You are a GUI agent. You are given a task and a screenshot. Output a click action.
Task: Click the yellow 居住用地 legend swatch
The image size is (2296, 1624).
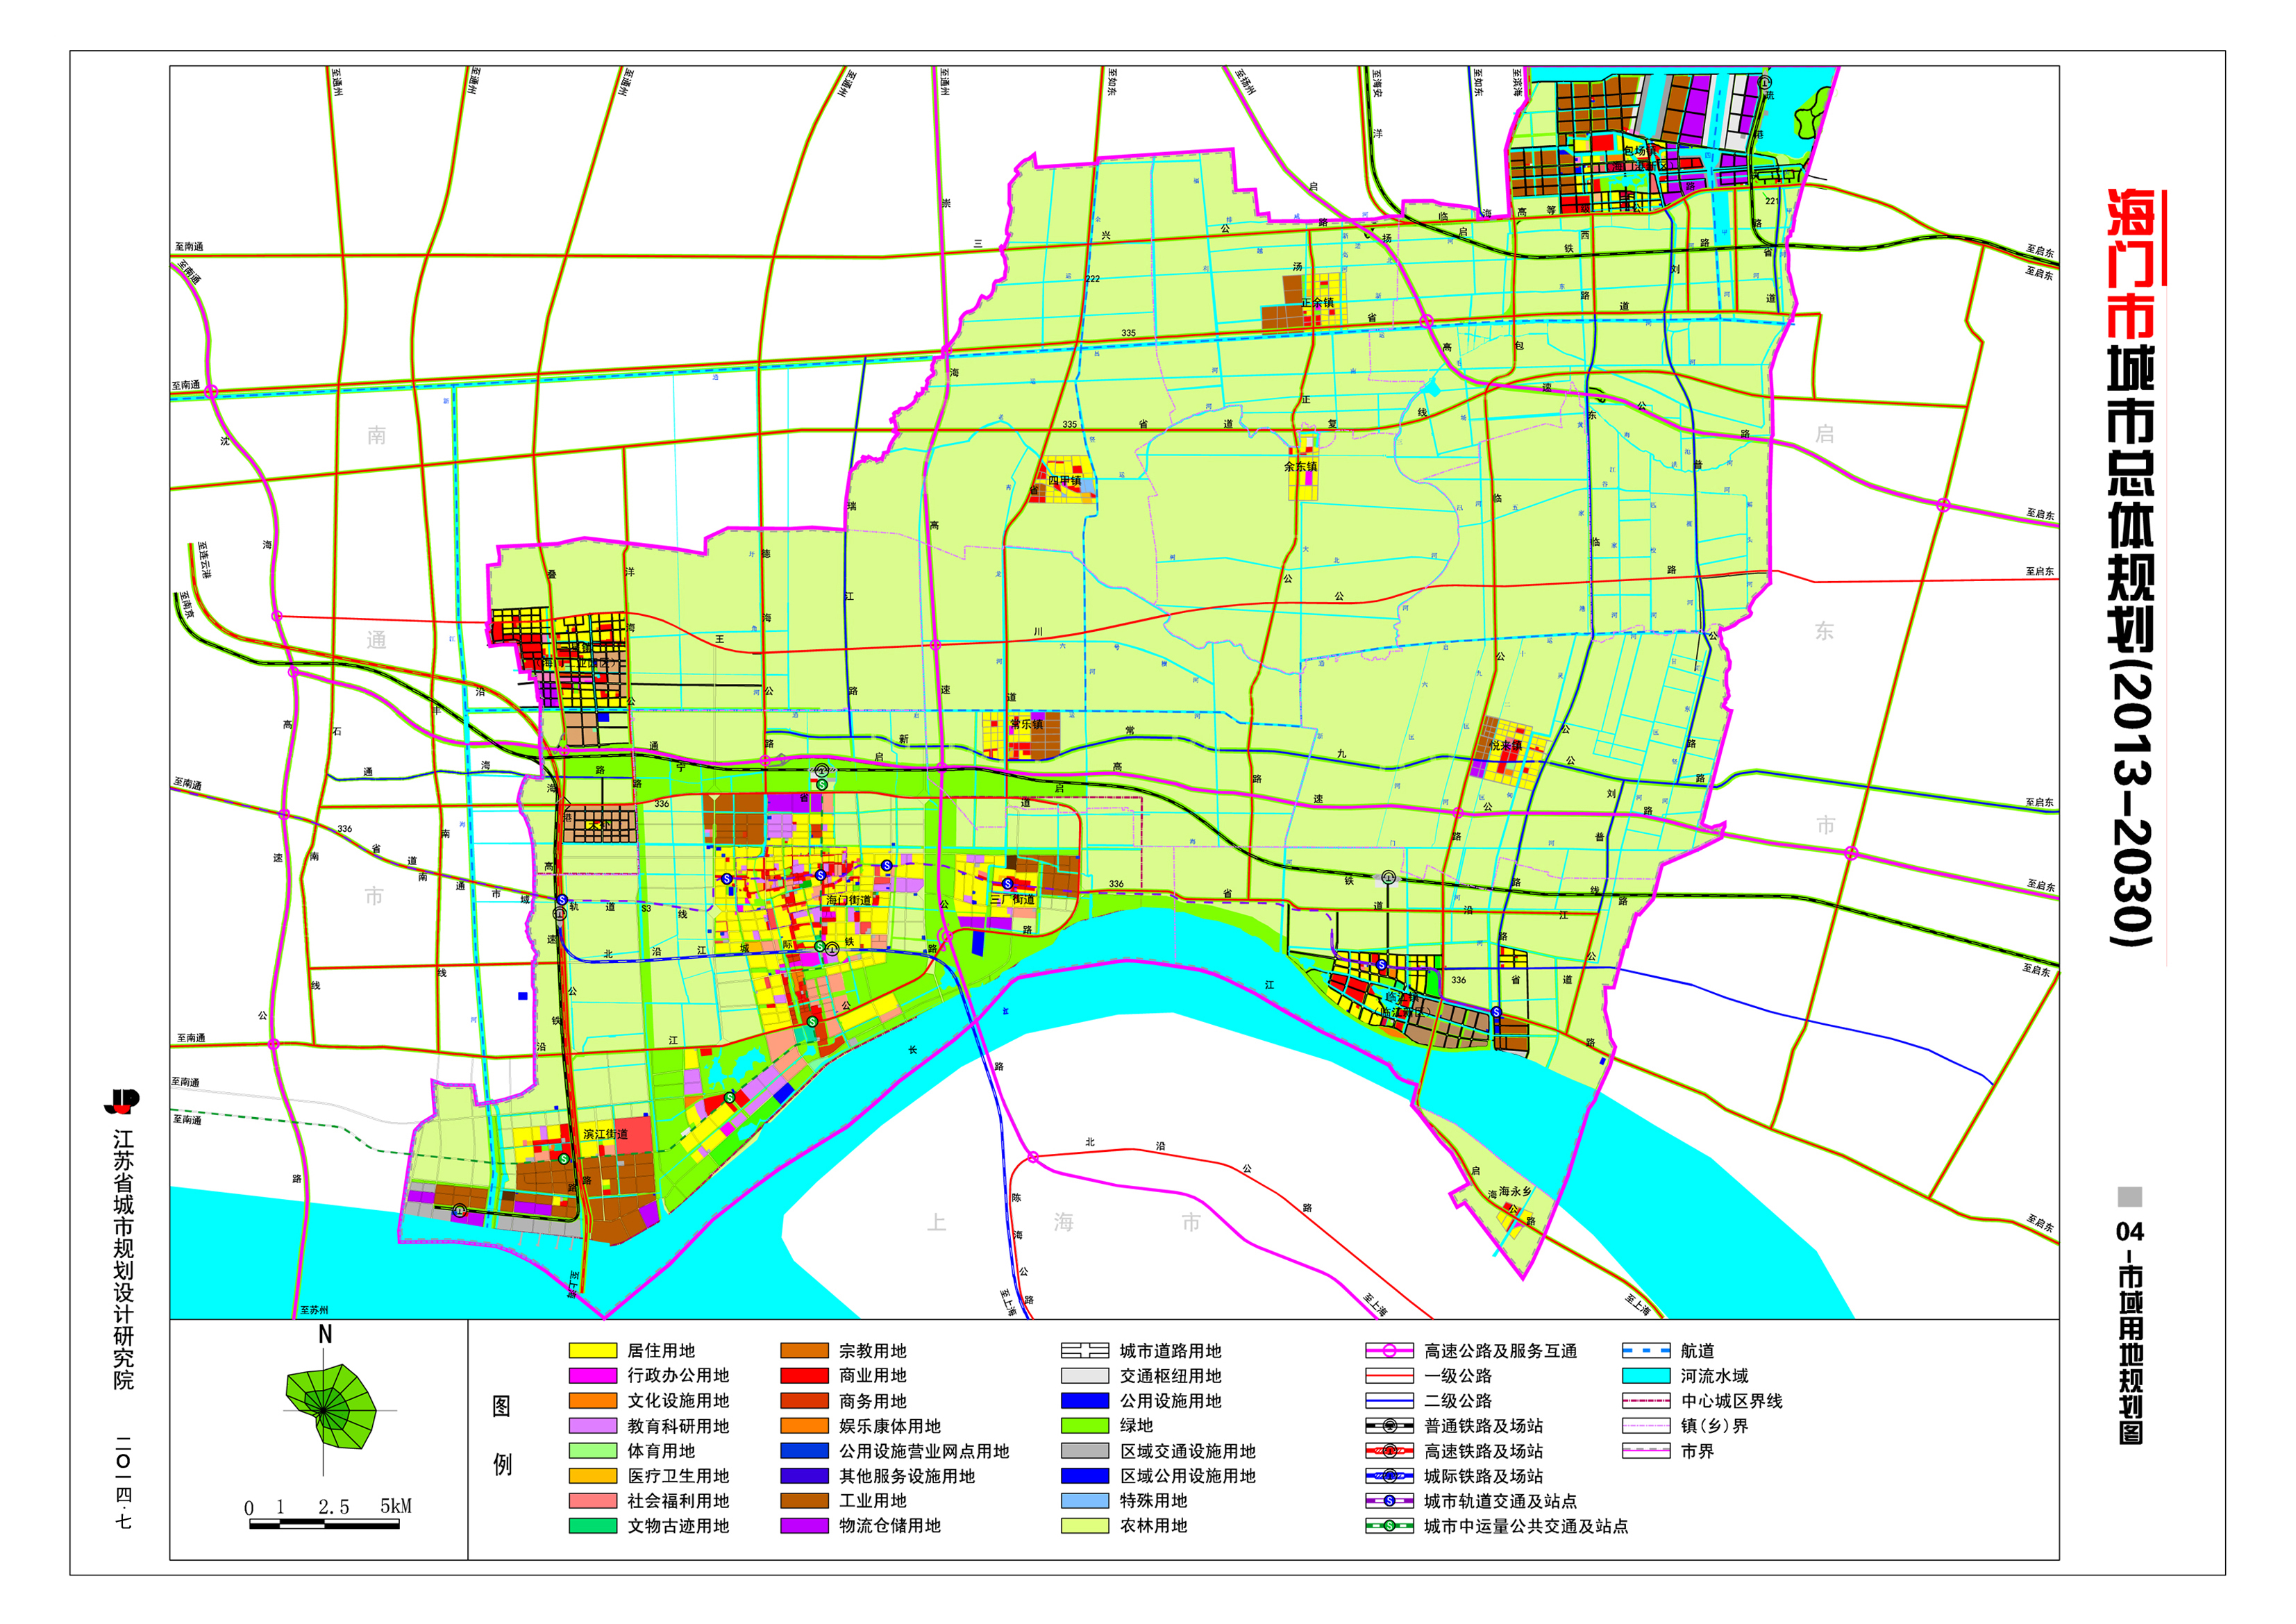(592, 1351)
